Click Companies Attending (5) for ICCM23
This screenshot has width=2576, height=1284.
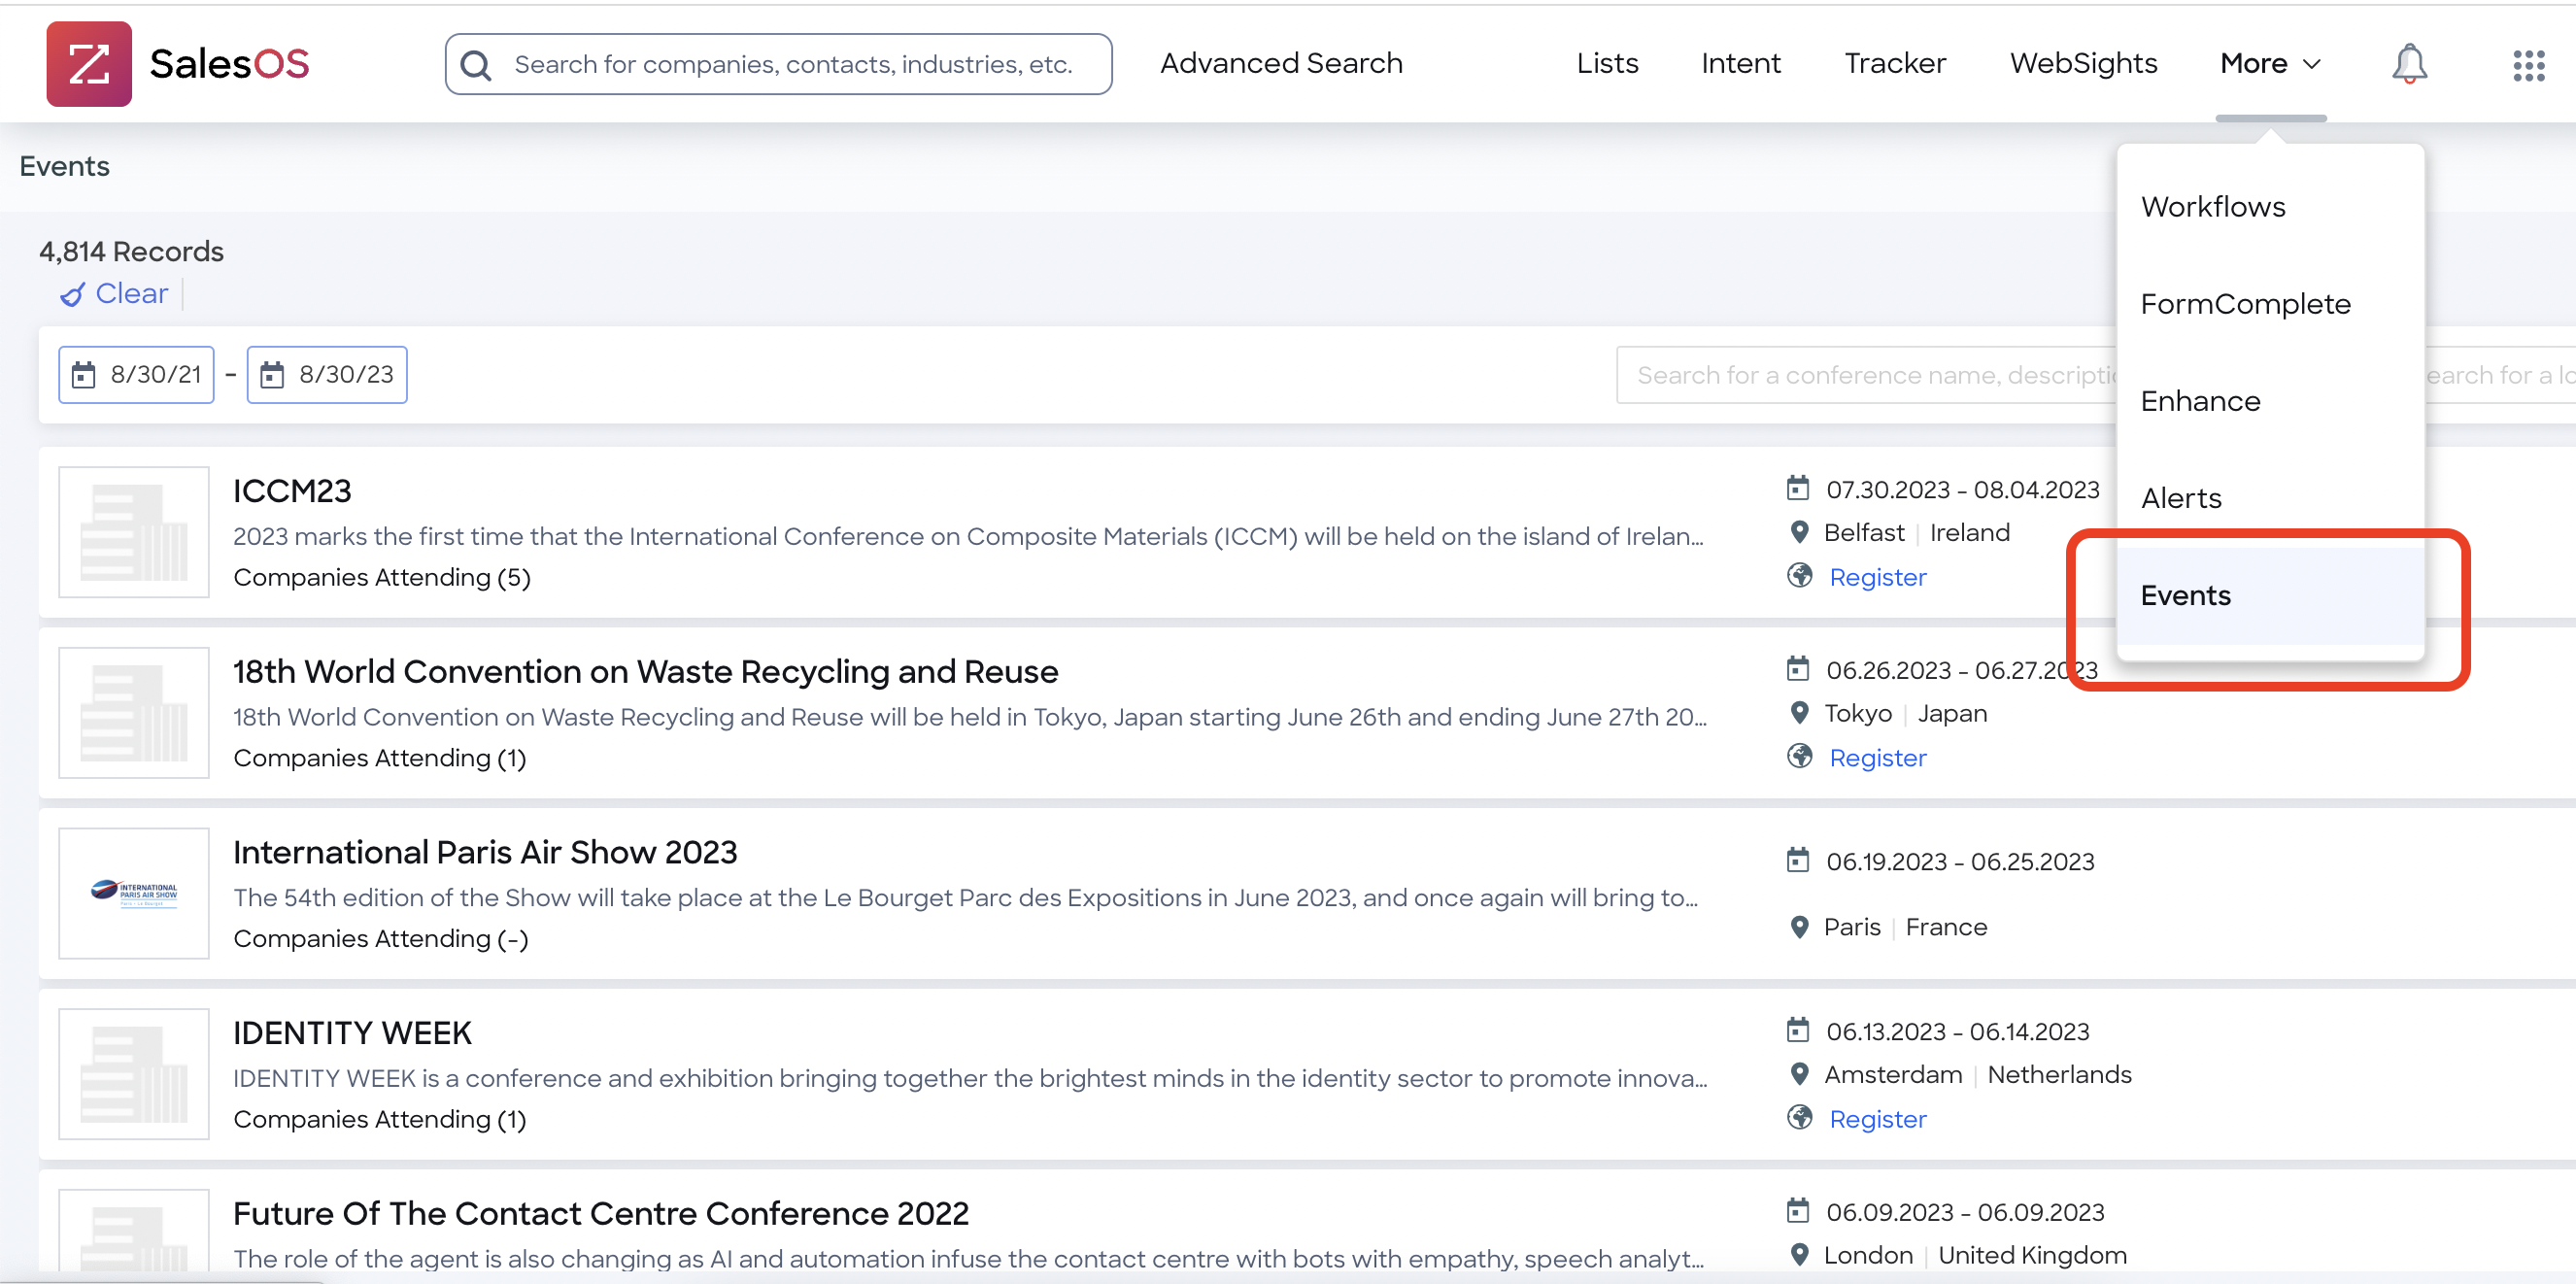pos(382,578)
